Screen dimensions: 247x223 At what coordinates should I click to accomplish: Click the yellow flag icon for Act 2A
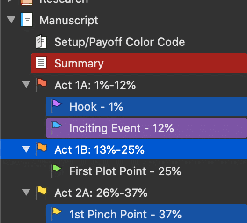pos(41,193)
